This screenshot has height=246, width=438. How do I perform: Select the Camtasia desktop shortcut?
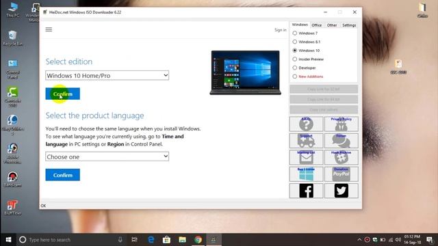click(12, 97)
